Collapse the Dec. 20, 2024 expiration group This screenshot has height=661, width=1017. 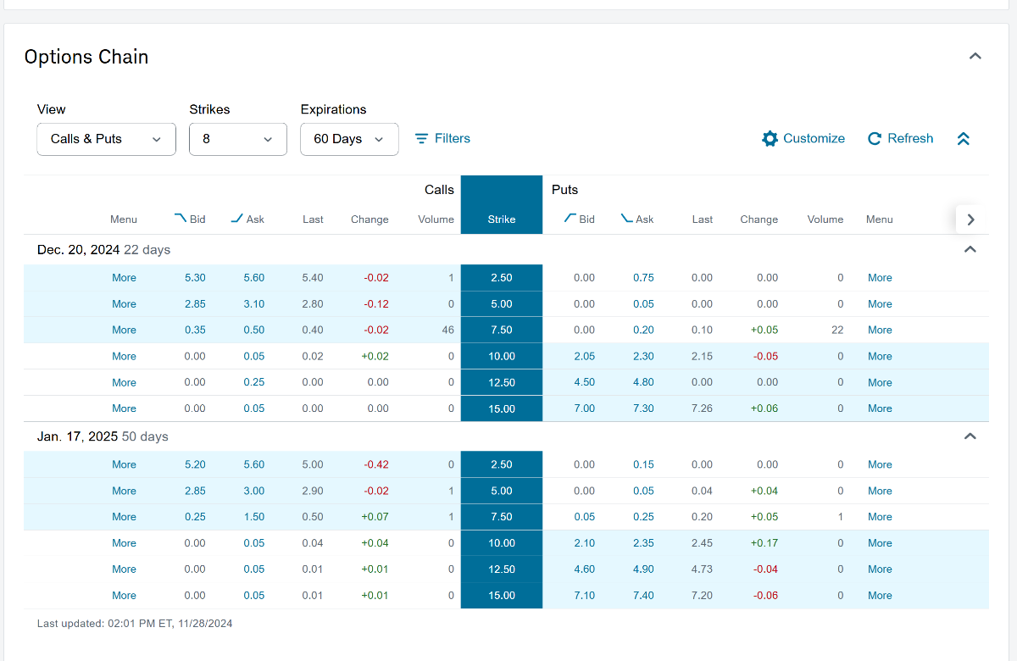[970, 250]
